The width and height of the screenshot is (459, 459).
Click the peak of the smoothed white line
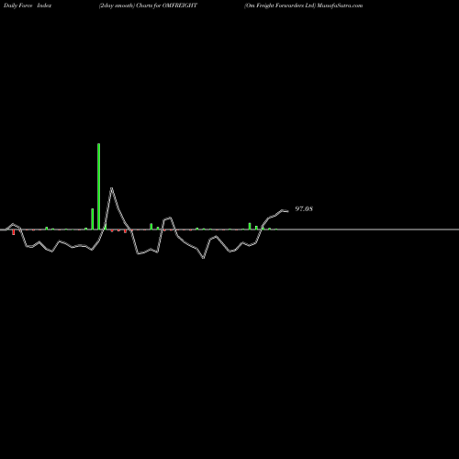click(112, 188)
